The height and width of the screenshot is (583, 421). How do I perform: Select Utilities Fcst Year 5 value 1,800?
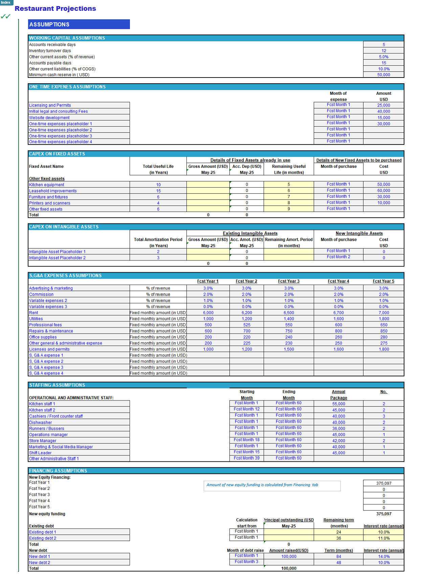(383, 319)
